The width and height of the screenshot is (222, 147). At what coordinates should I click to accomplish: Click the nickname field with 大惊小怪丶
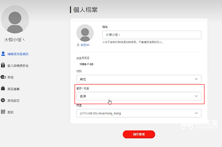pyautogui.click(x=152, y=35)
